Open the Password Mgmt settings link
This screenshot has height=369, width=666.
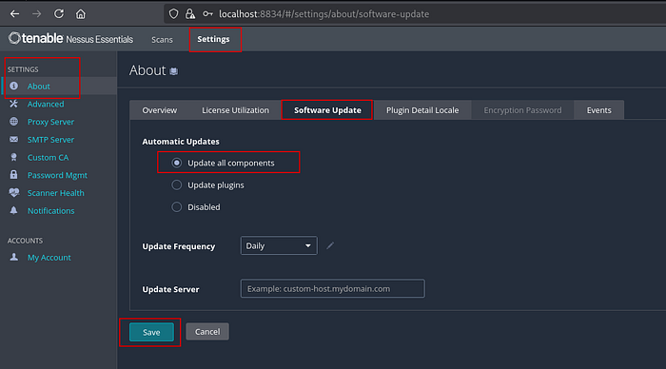[x=57, y=175]
